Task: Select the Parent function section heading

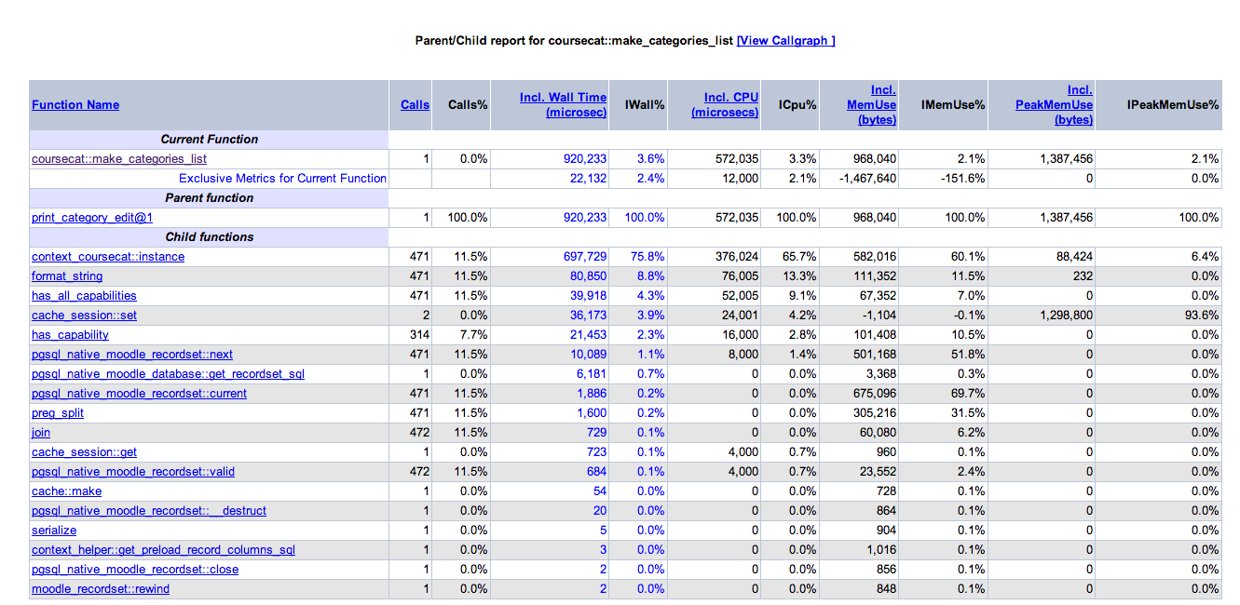Action: tap(210, 198)
